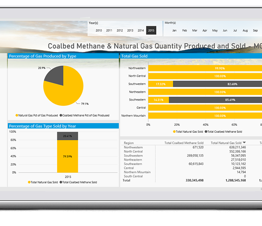Filter by Jan in the Month slicer
Screen dimensions: 262x226
(x=174, y=30)
